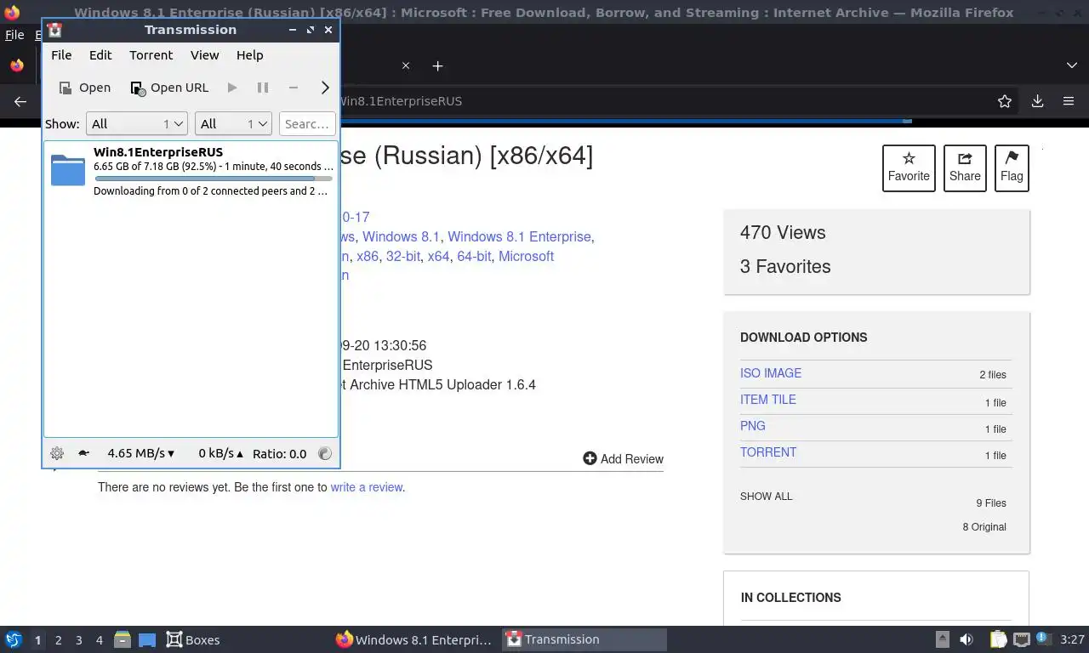This screenshot has height=653, width=1089.
Task: Start the torrent with the play icon
Action: pos(231,88)
